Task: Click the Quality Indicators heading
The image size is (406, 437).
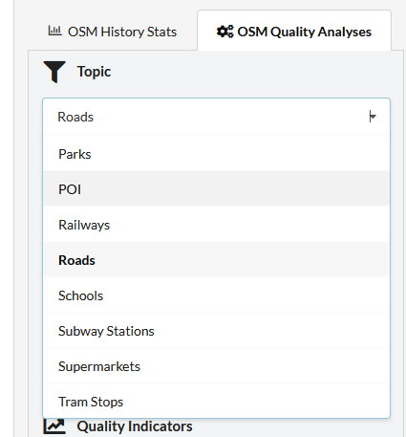Action: [135, 426]
